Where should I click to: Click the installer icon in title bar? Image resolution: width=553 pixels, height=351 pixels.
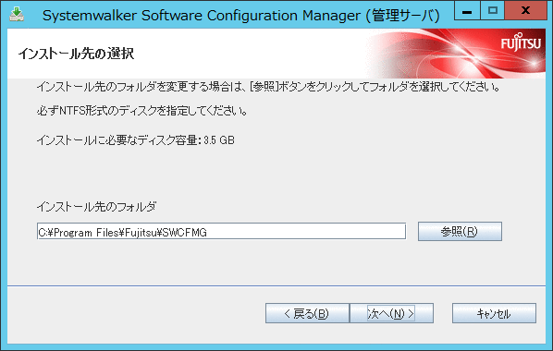pyautogui.click(x=17, y=15)
